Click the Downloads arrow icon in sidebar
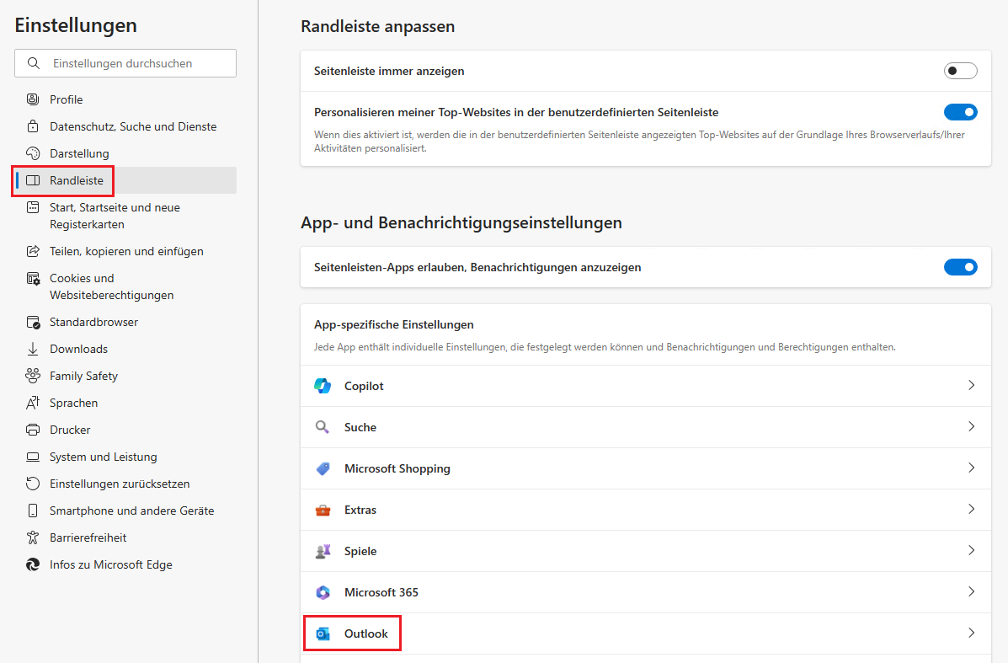The width and height of the screenshot is (1008, 663). [x=33, y=349]
